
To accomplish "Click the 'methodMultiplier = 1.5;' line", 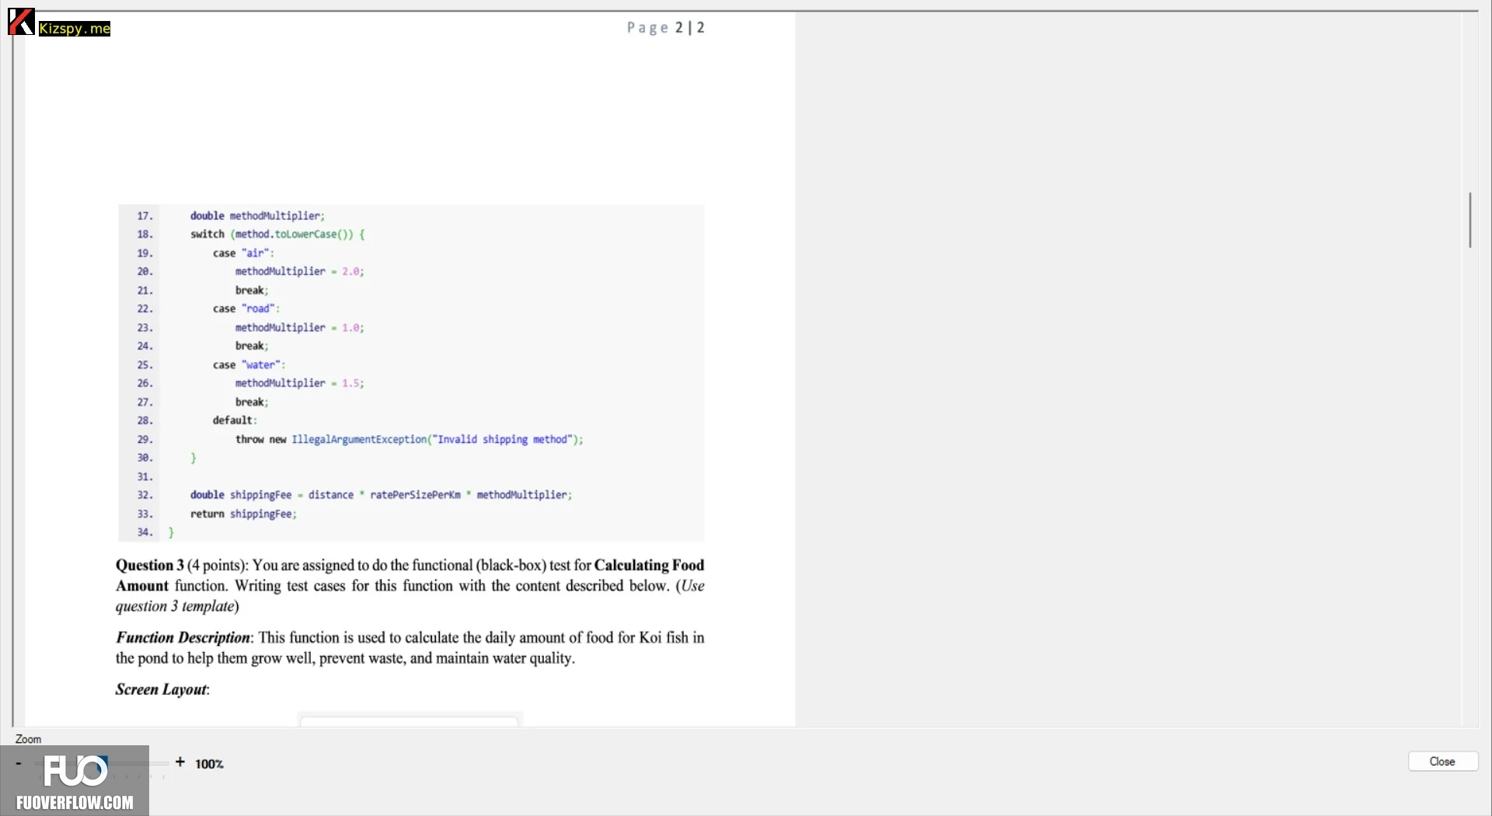I will [x=300, y=384].
